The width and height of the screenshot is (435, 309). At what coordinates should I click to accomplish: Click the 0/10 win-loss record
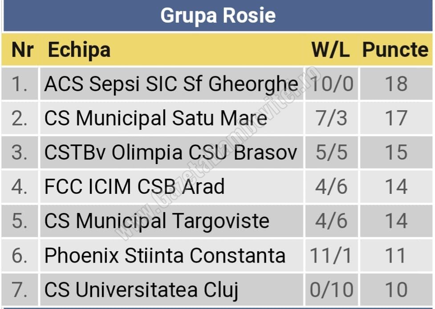click(x=332, y=290)
